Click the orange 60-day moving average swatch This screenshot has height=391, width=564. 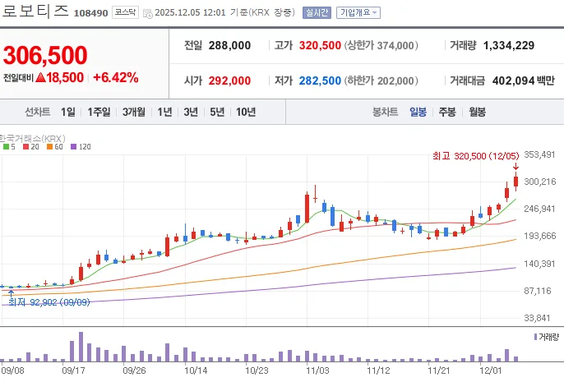coord(49,146)
